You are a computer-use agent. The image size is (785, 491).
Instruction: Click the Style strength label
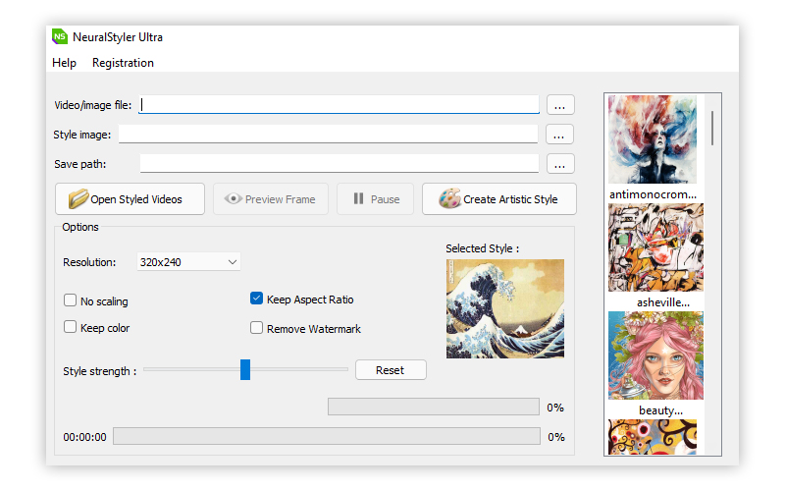(100, 371)
